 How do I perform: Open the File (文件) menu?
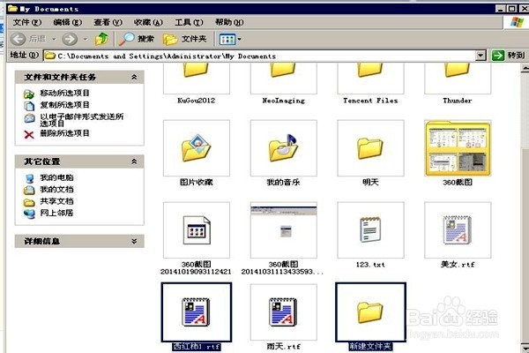point(27,22)
